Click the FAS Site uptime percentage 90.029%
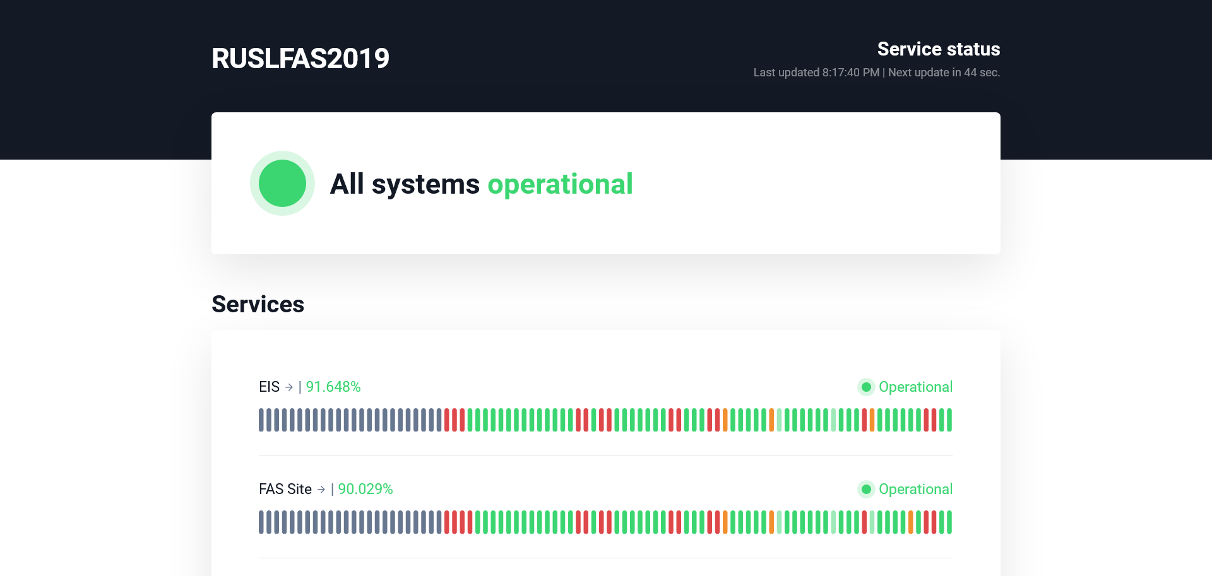The image size is (1212, 576). coord(365,490)
